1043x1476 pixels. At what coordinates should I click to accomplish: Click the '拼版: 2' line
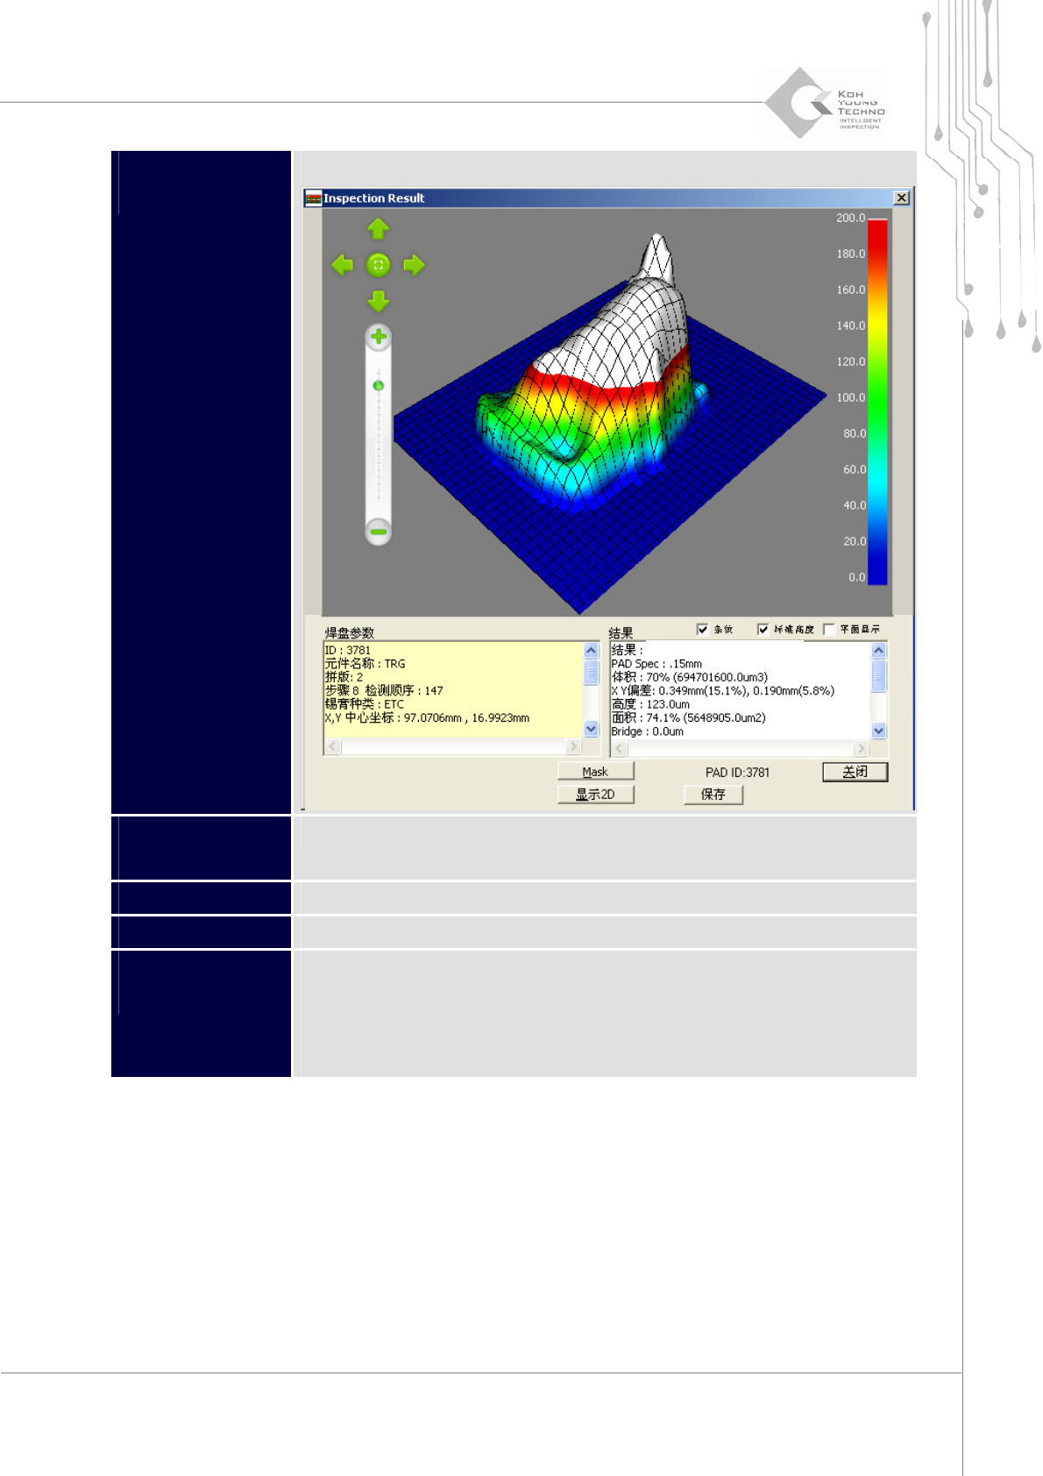344,677
